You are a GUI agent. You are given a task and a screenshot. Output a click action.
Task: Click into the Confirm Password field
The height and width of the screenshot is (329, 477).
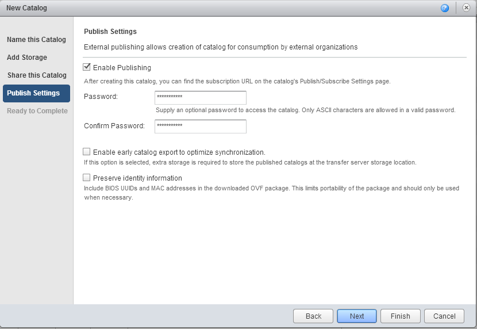(200, 126)
